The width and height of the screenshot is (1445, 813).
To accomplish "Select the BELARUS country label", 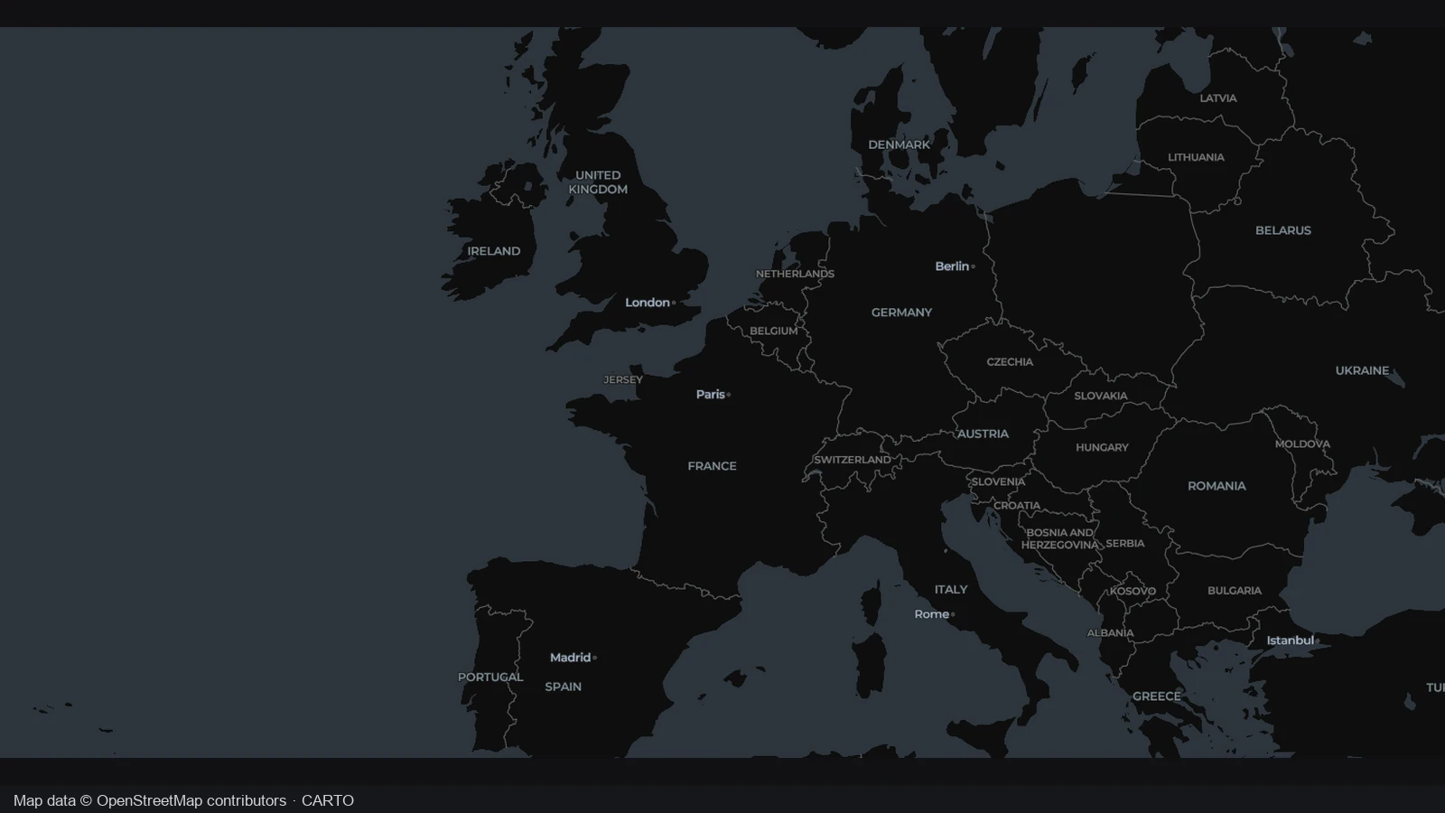I will point(1283,230).
